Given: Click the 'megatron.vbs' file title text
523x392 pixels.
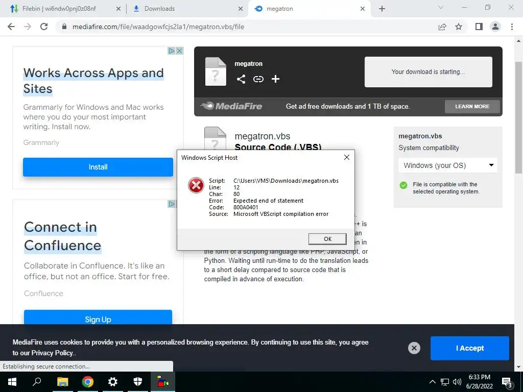Looking at the screenshot, I should tap(262, 136).
